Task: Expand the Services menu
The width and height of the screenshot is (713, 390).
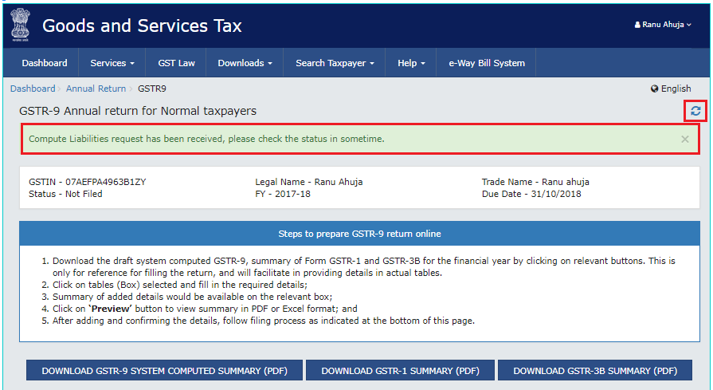Action: 112,63
